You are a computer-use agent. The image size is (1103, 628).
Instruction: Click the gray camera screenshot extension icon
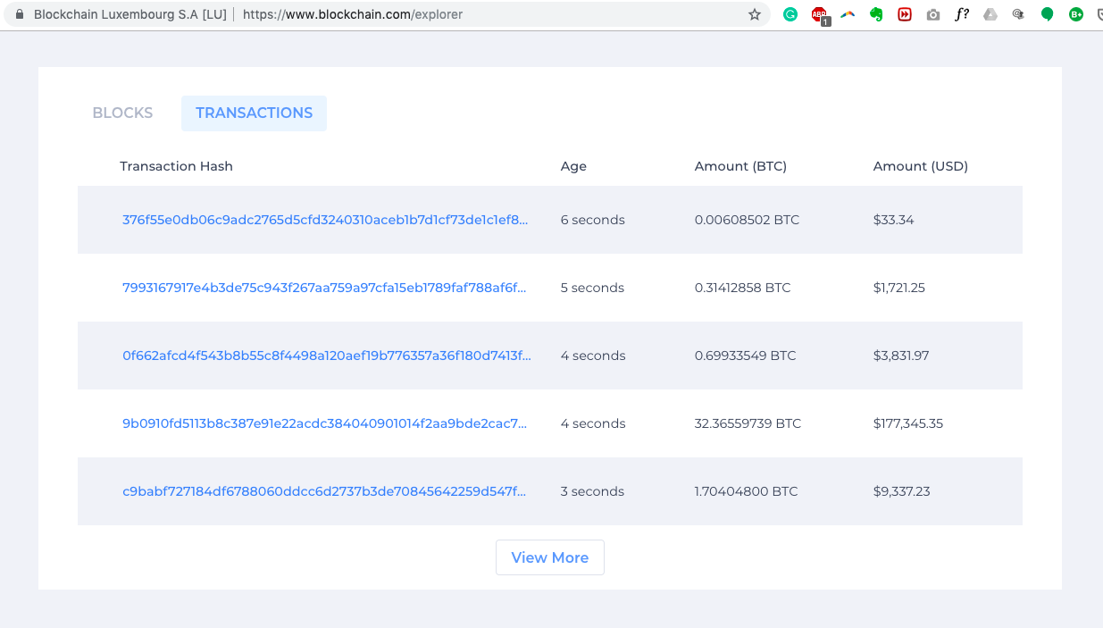[933, 14]
